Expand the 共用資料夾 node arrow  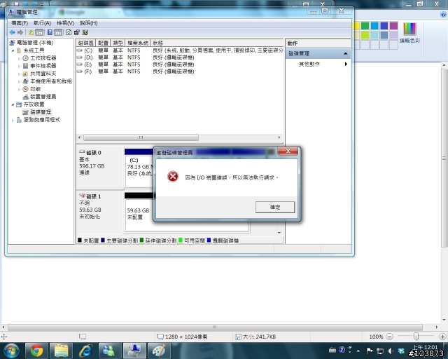click(19, 74)
